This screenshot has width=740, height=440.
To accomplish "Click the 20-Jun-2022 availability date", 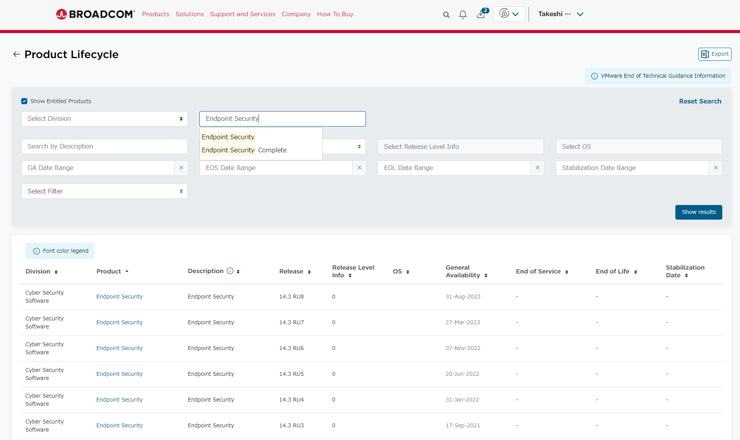I will click(462, 374).
